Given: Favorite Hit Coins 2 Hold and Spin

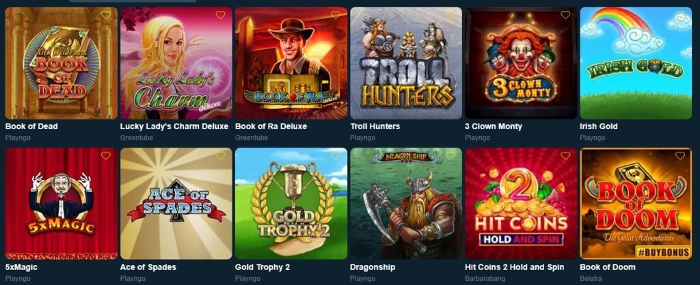Looking at the screenshot, I should tap(565, 156).
